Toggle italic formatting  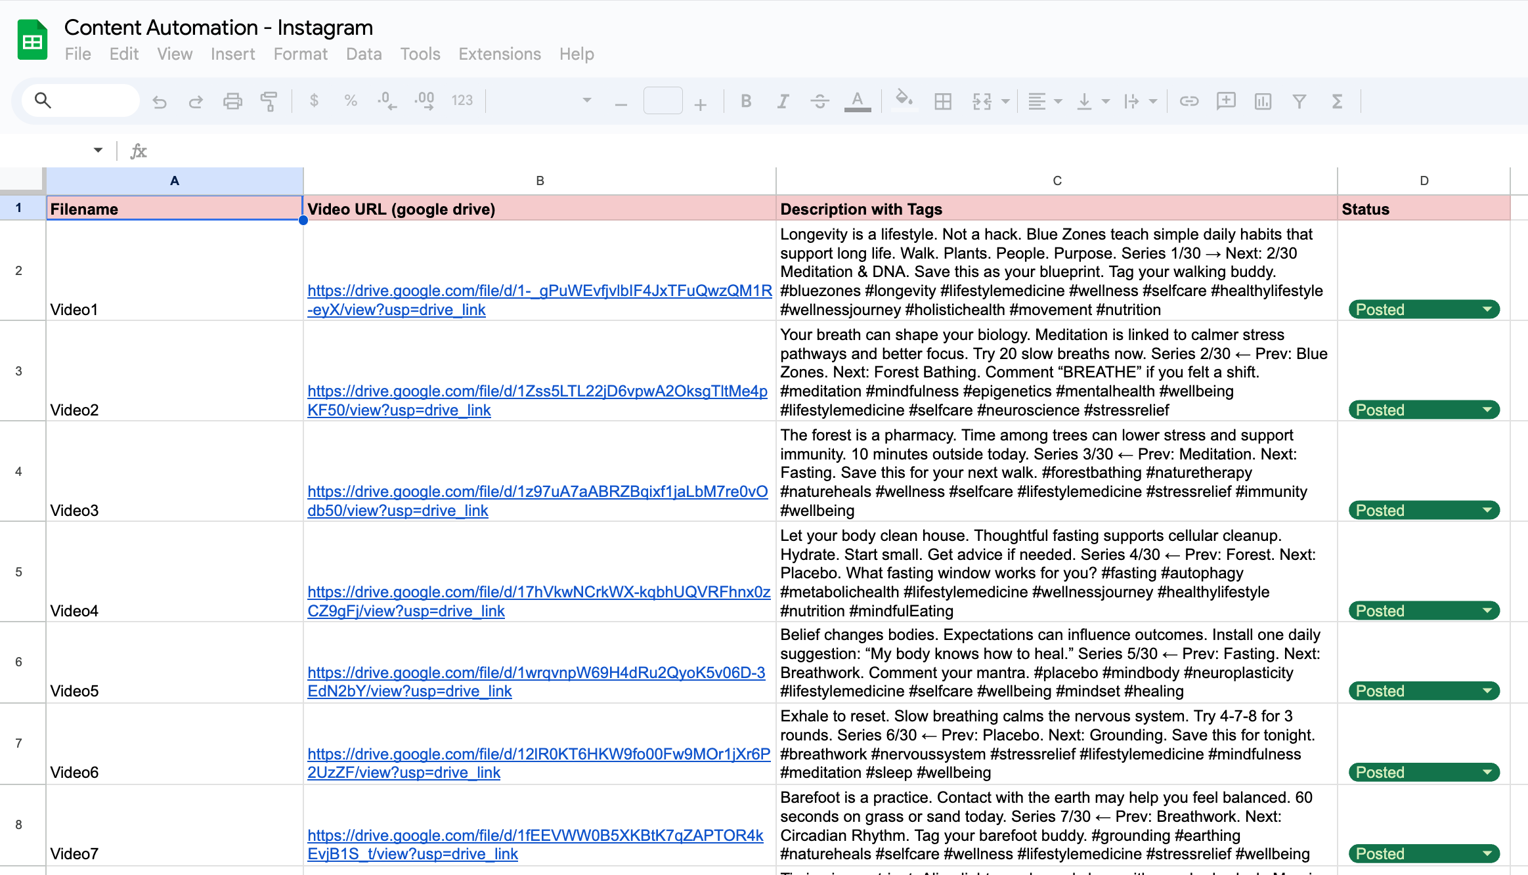pos(783,101)
